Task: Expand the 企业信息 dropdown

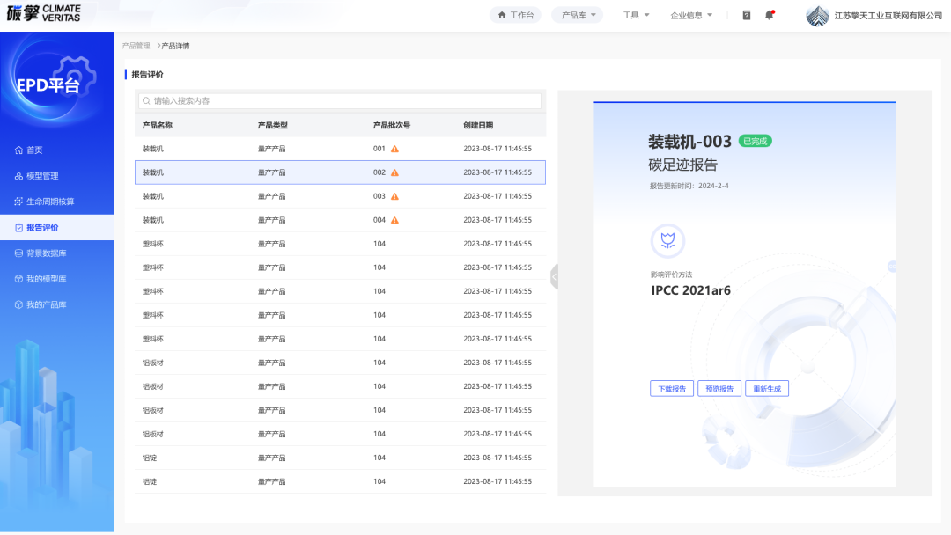Action: point(691,15)
